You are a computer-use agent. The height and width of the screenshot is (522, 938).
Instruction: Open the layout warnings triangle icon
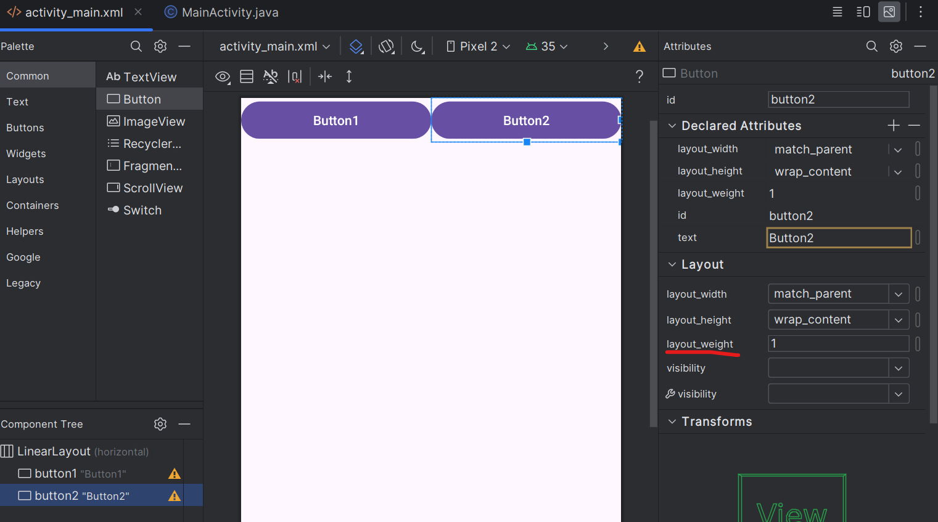pos(640,47)
